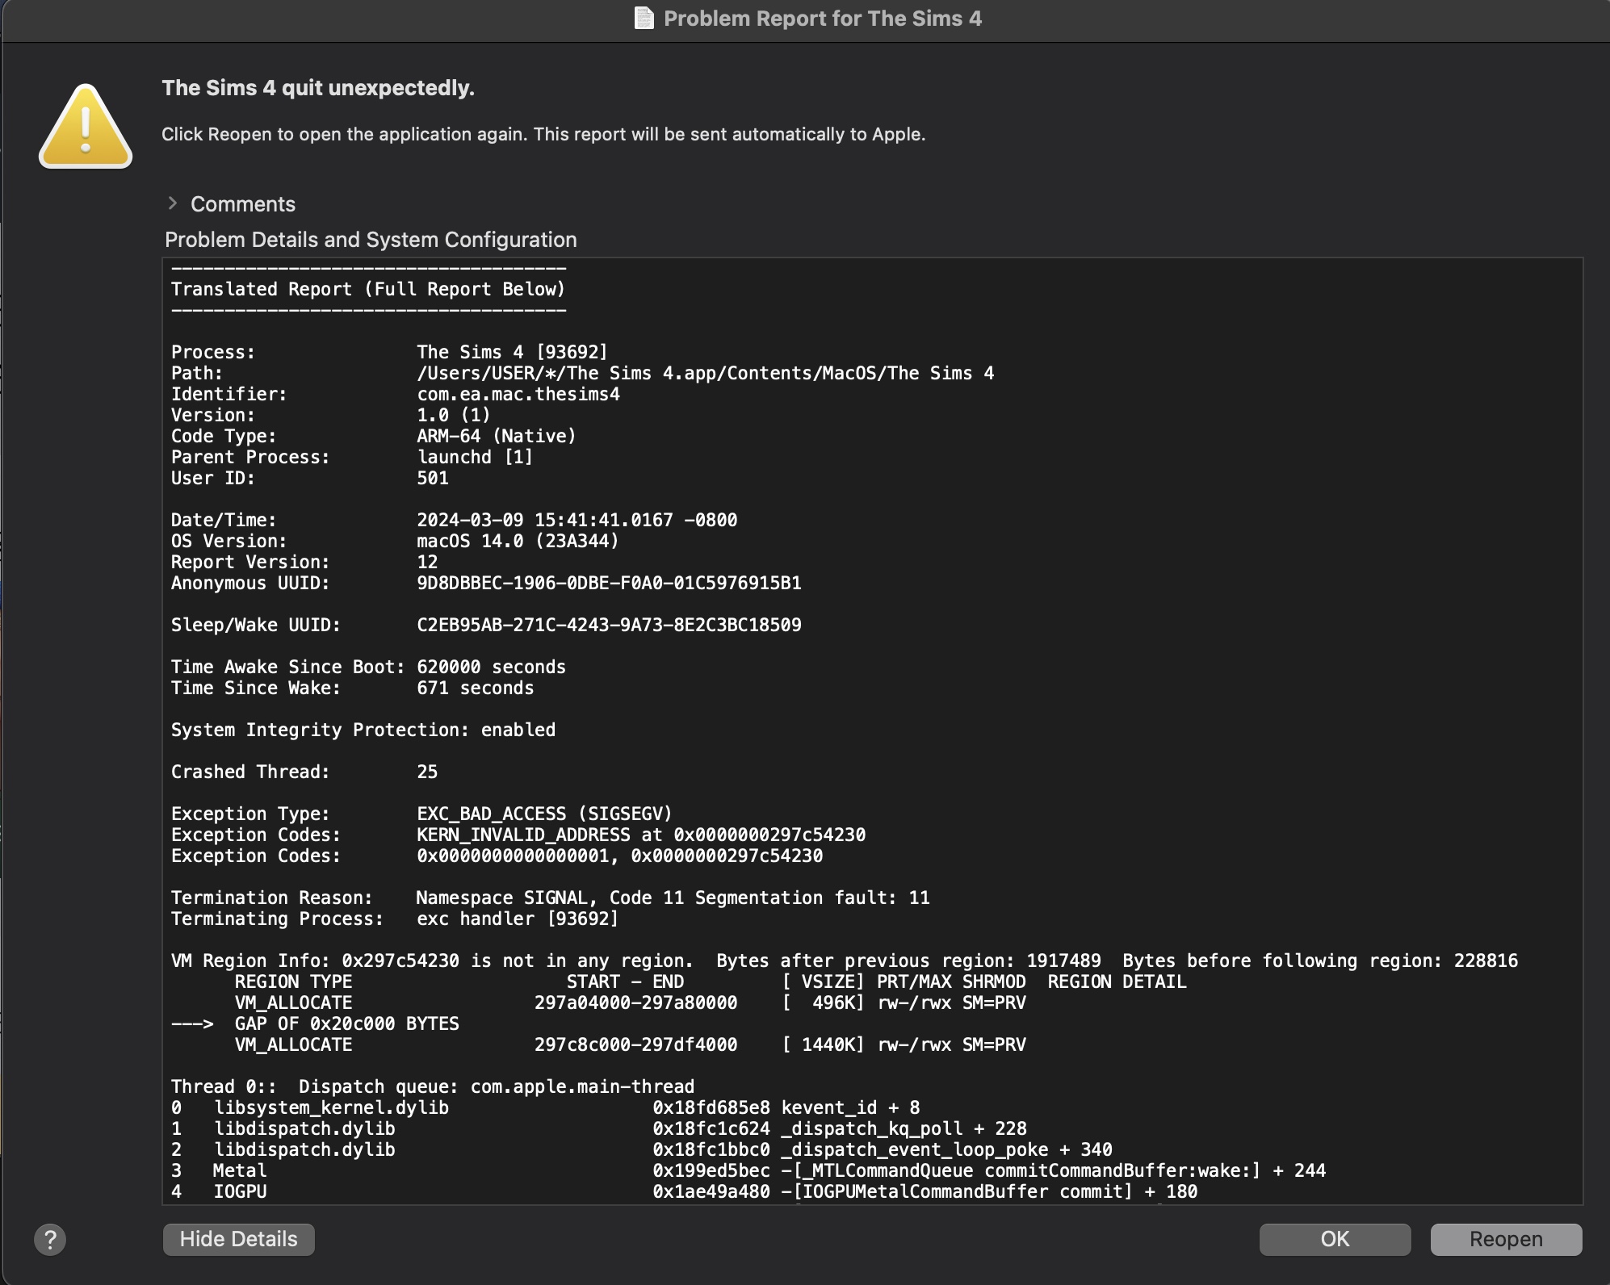Click the yellow warning triangle icon
This screenshot has width=1610, height=1285.
click(x=86, y=127)
